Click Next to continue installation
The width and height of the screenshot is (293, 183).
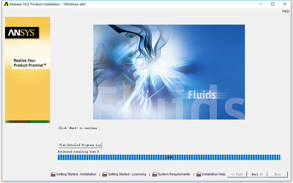click(x=257, y=174)
